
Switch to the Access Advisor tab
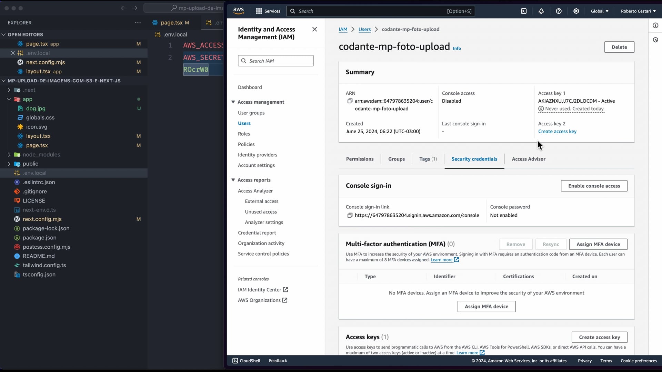pos(528,159)
